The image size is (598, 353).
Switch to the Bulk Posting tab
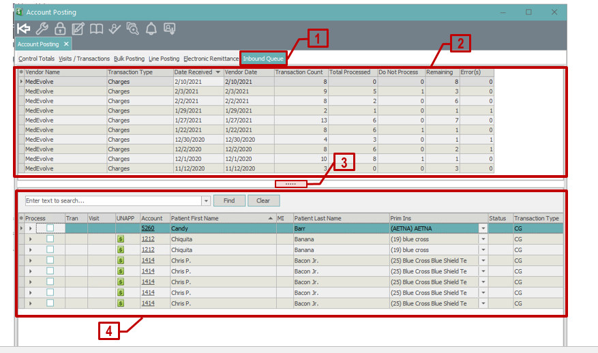coord(129,59)
